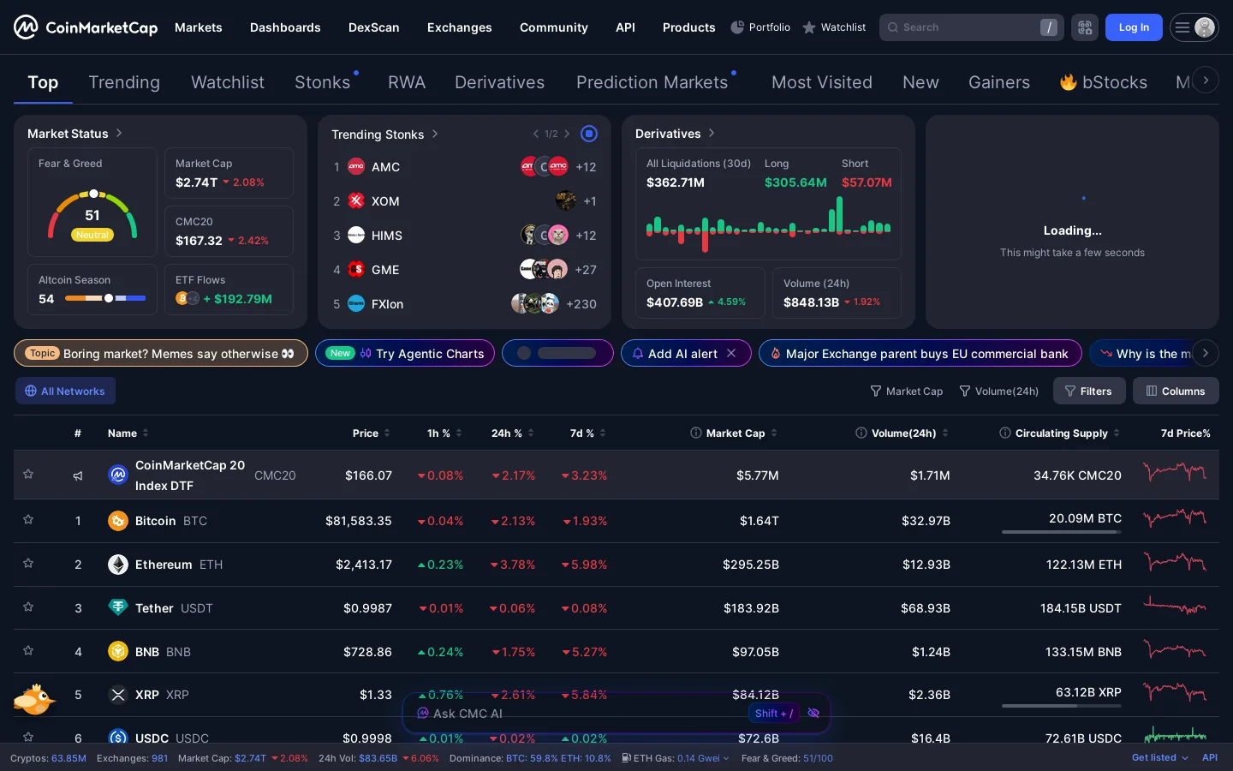Switch to the RWA tab
This screenshot has height=771, width=1233.
[407, 82]
